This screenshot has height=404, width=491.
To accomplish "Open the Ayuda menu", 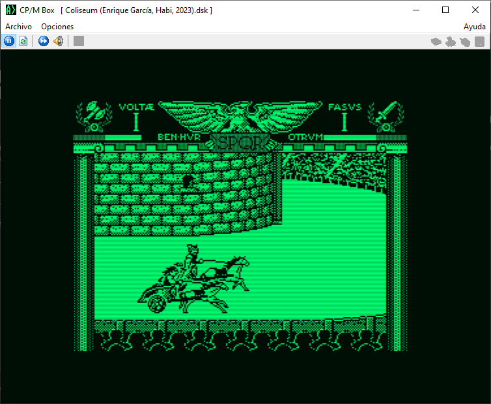I will coord(475,27).
